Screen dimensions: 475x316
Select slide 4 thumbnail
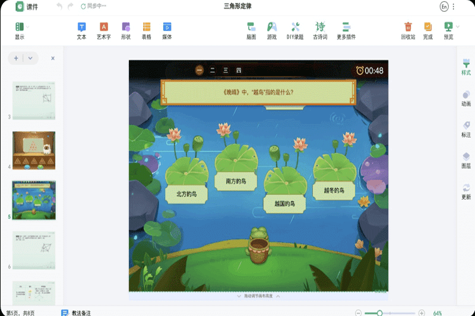[34, 150]
